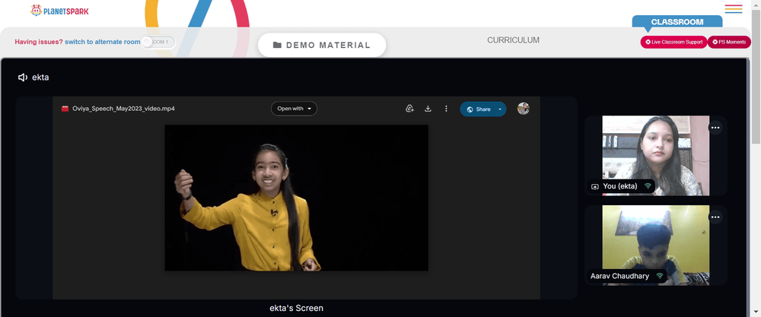Viewport: 761px width, 317px height.
Task: Open the DEMO MATERIAL tab
Action: (x=322, y=45)
